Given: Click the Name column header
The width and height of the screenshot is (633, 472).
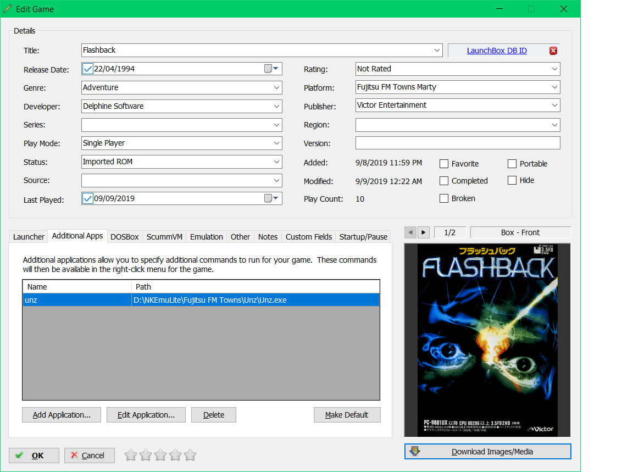Looking at the screenshot, I should pos(77,287).
